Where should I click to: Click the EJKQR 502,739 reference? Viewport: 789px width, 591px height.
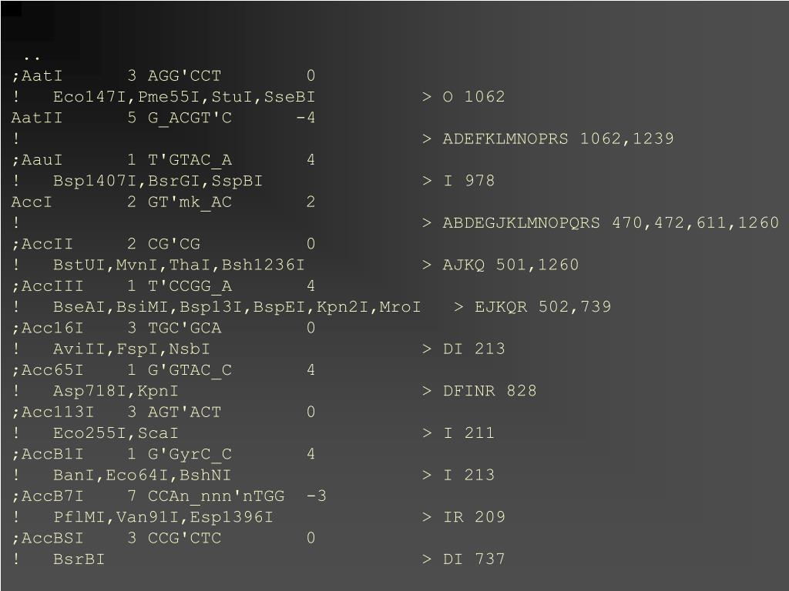pos(543,306)
